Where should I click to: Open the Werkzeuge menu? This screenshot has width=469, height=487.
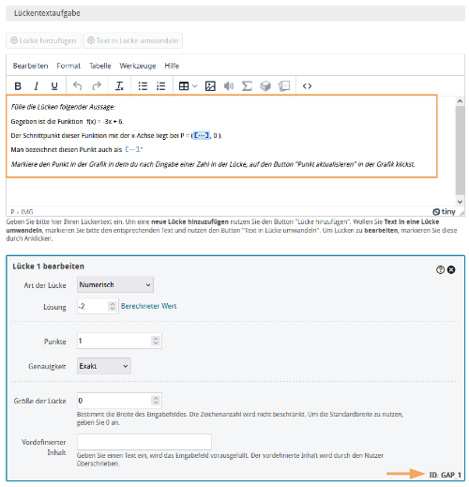tap(138, 66)
